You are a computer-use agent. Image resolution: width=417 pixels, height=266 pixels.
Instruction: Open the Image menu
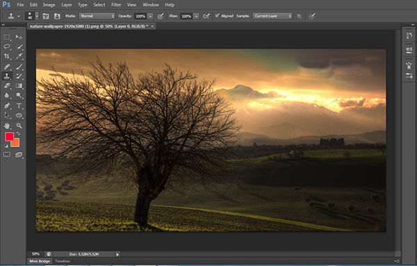49,5
